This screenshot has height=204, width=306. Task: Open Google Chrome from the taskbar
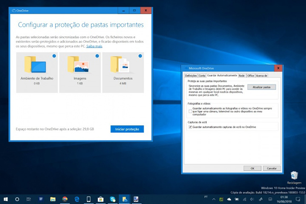pos(65,199)
